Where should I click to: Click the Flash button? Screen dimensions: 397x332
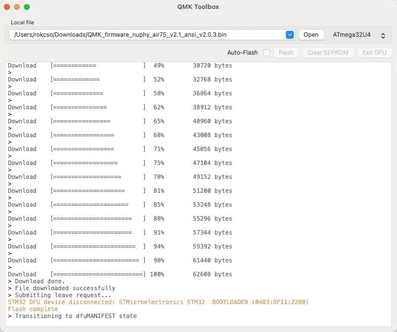point(286,53)
